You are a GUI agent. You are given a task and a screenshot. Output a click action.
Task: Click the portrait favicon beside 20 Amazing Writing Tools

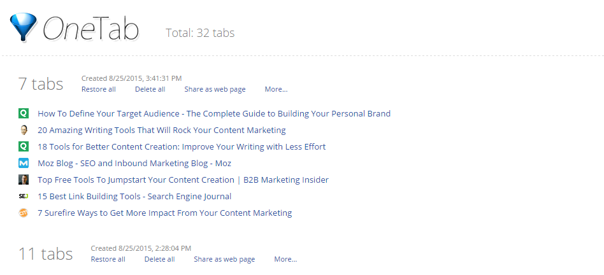pyautogui.click(x=24, y=130)
